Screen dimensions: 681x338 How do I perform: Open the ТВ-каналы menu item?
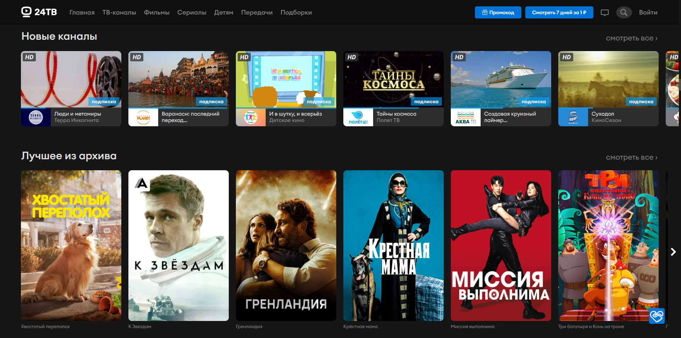click(119, 12)
